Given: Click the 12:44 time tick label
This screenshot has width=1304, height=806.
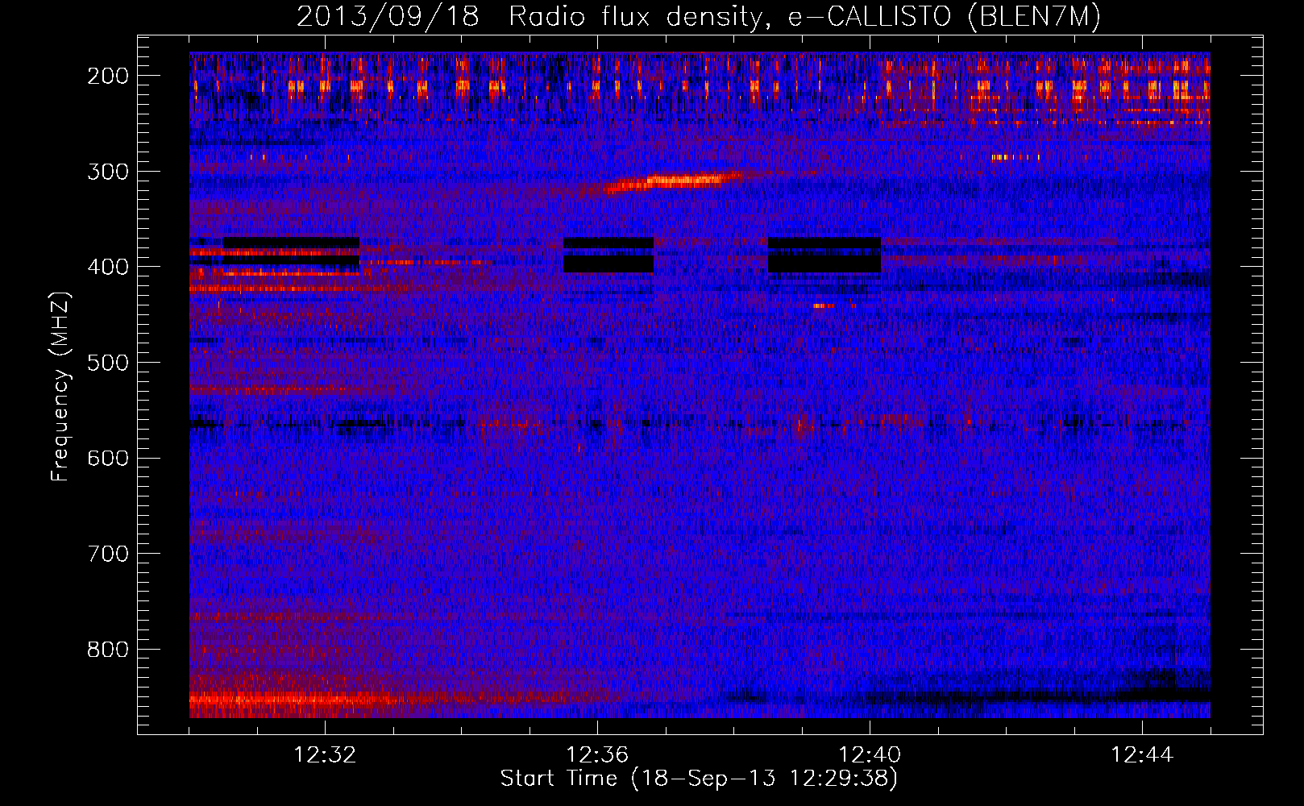Looking at the screenshot, I should tap(1142, 755).
